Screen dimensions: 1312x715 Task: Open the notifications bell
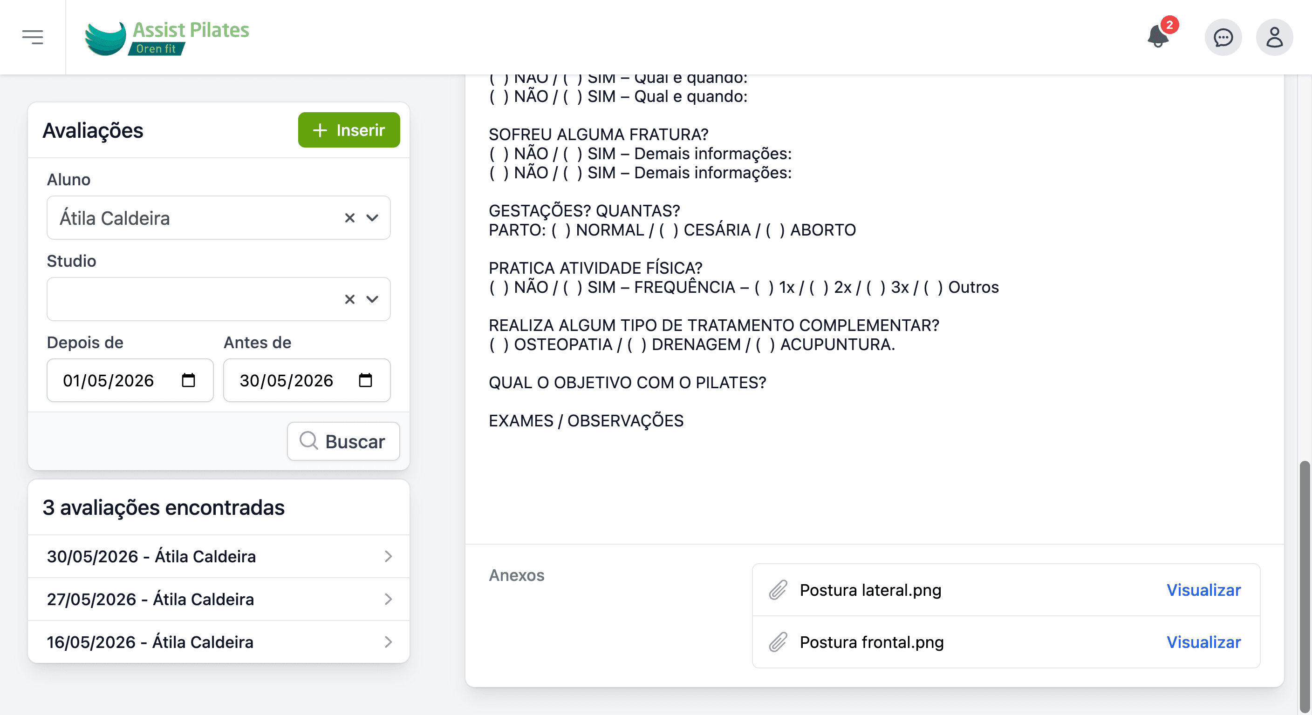1158,37
